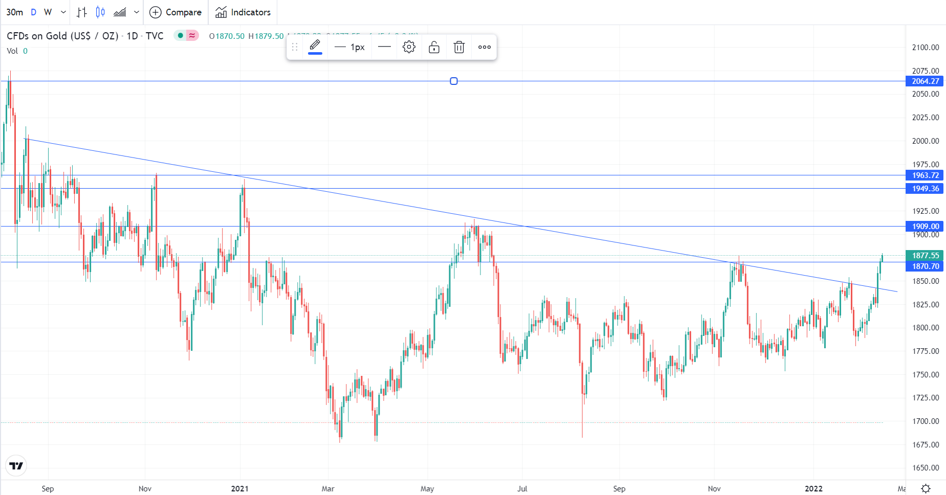
Task: Grab the floating toolbar drag handle
Action: (295, 47)
